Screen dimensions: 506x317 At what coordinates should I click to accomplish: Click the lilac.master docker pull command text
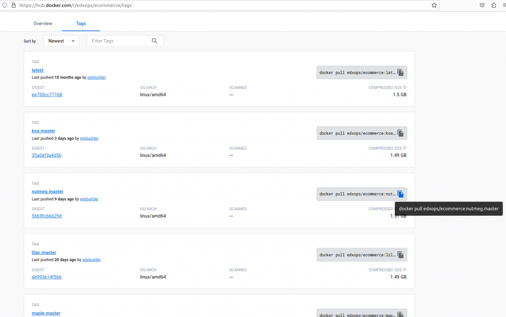point(357,255)
